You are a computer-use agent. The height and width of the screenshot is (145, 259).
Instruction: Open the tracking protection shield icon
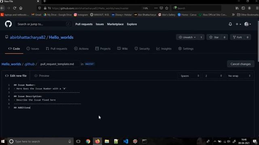point(40,8)
